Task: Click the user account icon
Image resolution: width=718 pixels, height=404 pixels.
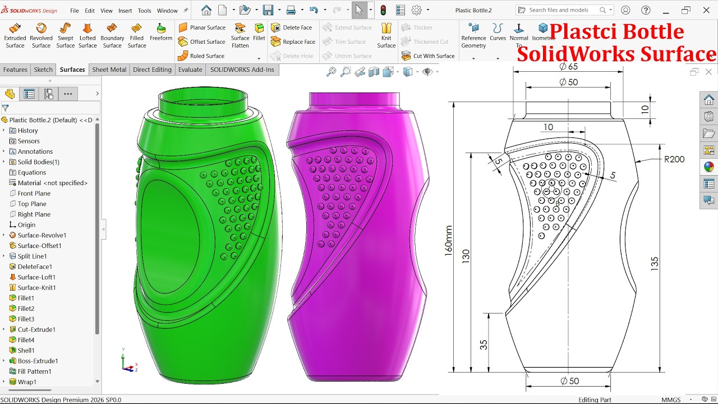Action: point(625,10)
